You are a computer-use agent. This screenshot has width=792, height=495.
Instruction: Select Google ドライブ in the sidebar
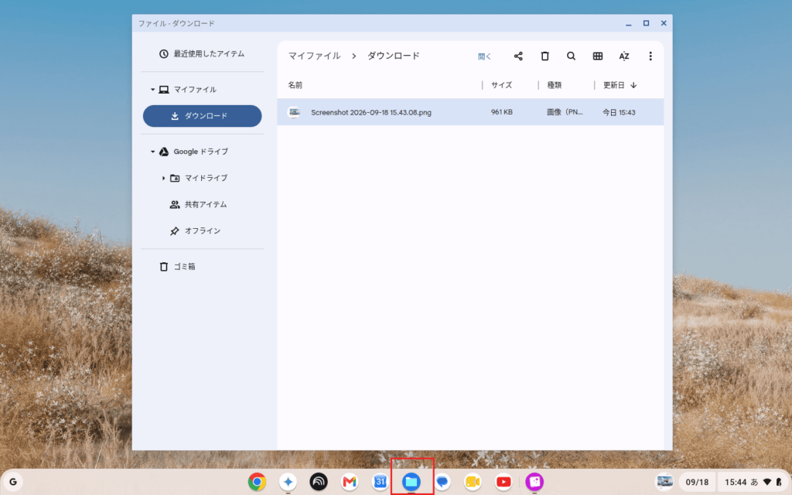tap(202, 152)
